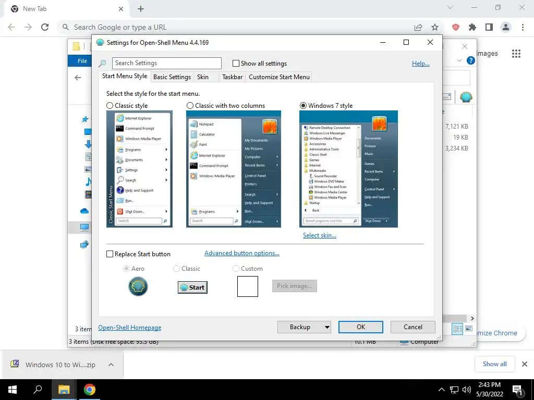
Task: Select the Start Menu Style tab
Action: coord(125,76)
